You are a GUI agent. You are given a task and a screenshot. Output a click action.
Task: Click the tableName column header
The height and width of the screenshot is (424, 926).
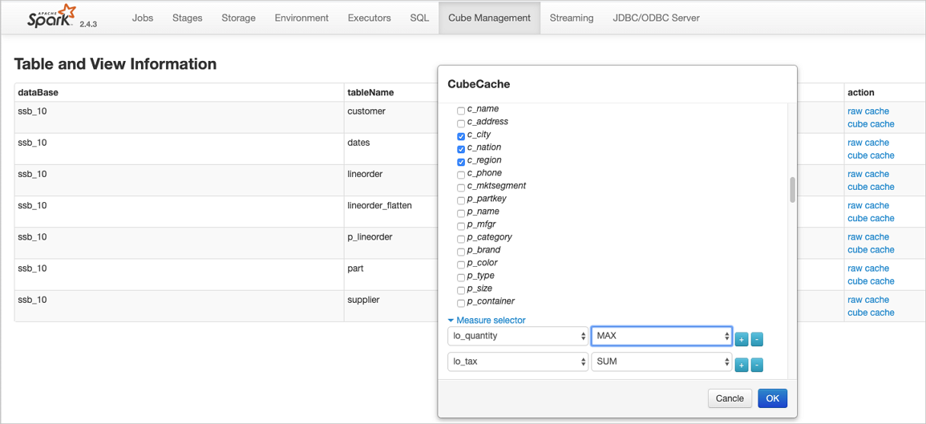tap(370, 93)
